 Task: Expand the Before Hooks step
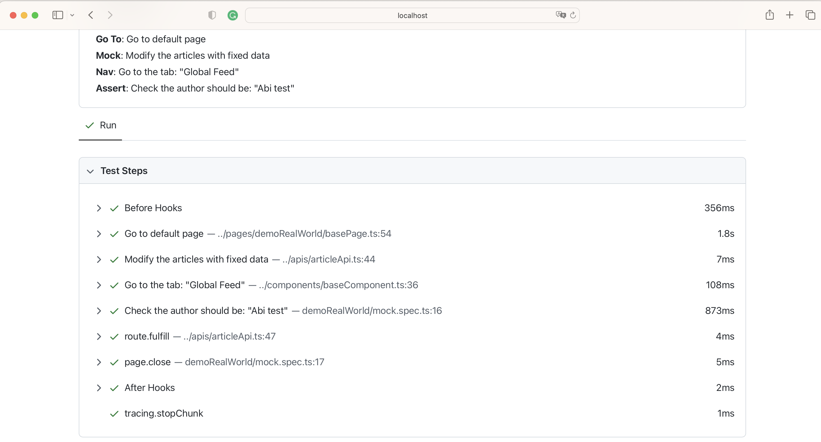click(98, 208)
